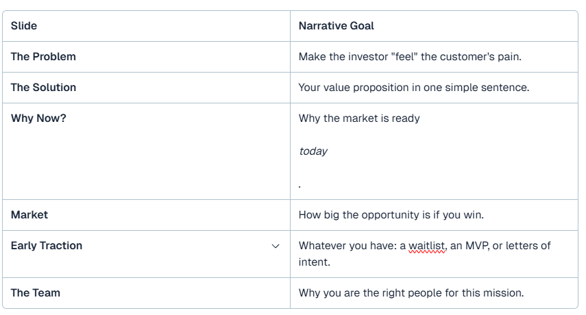Click the customer's pain goal text
Image resolution: width=586 pixels, height=315 pixels.
tap(410, 57)
